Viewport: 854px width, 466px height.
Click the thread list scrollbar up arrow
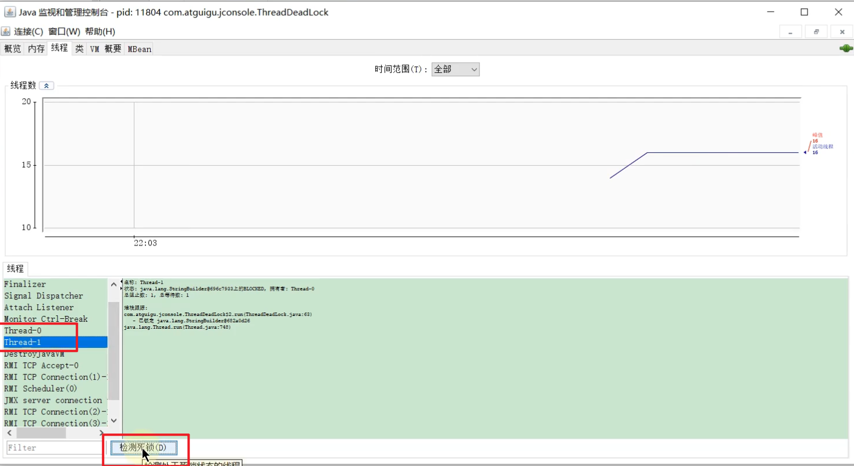pos(113,284)
